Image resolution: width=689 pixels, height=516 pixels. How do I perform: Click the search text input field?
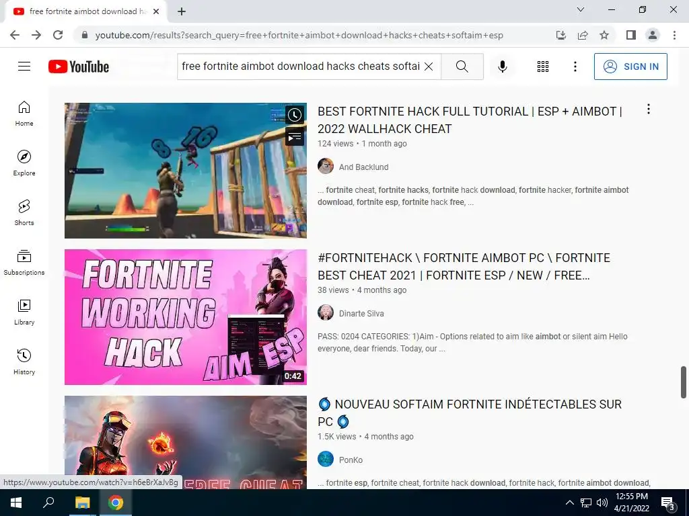coord(301,67)
